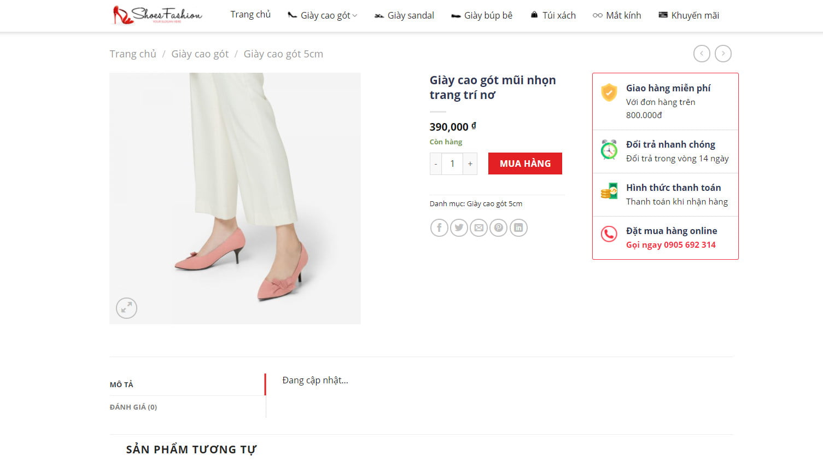
Task: Go to next product arrow
Action: (x=723, y=54)
